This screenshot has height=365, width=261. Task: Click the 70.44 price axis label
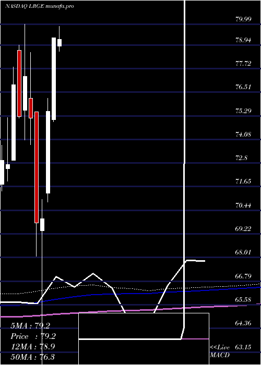pos(243,205)
